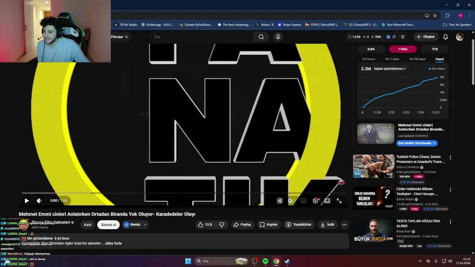This screenshot has height=267, width=475.
Task: Start voice search with the microphone
Action: [x=278, y=37]
